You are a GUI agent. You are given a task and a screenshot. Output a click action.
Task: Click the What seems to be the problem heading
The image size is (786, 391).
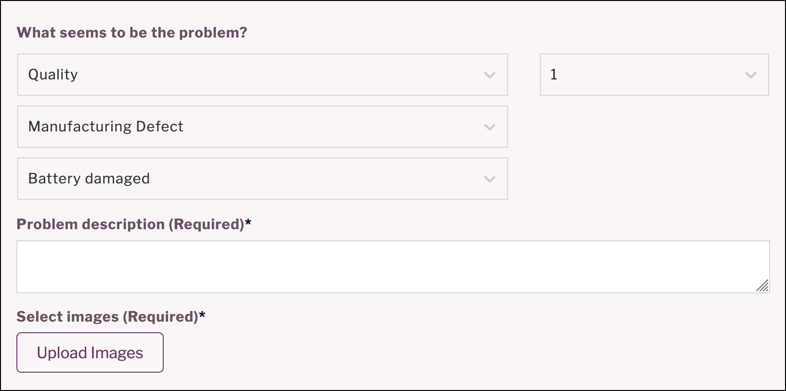click(132, 32)
